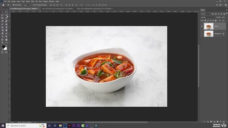Click the Layers panel tab
The width and height of the screenshot is (228, 128).
tap(203, 10)
